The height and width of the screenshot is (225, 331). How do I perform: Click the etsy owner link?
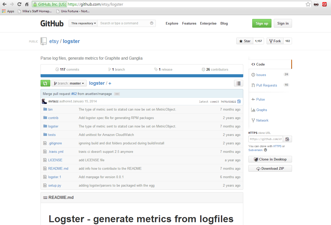(x=54, y=41)
